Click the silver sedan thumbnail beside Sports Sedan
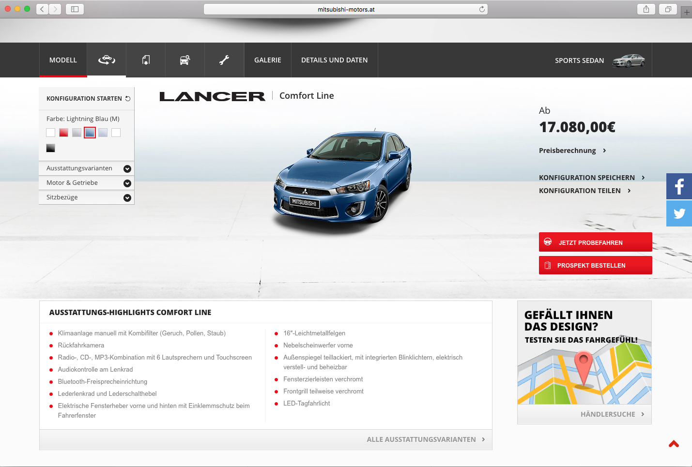The image size is (692, 467). pyautogui.click(x=629, y=60)
